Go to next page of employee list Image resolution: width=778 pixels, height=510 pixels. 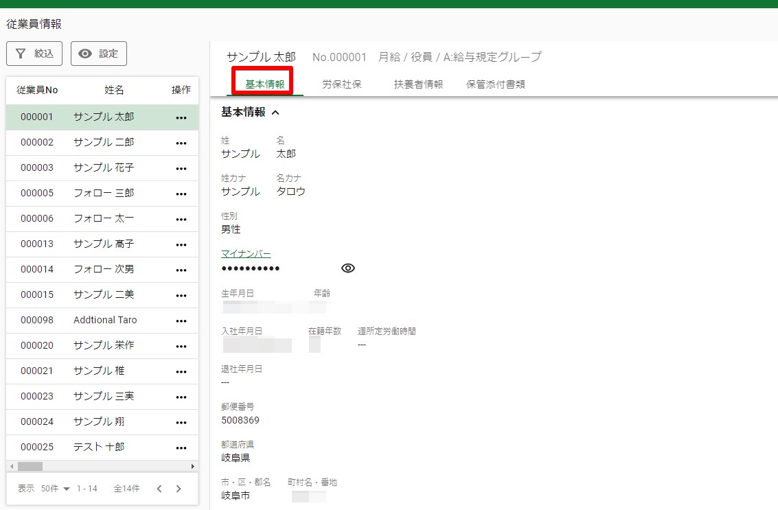pos(179,489)
